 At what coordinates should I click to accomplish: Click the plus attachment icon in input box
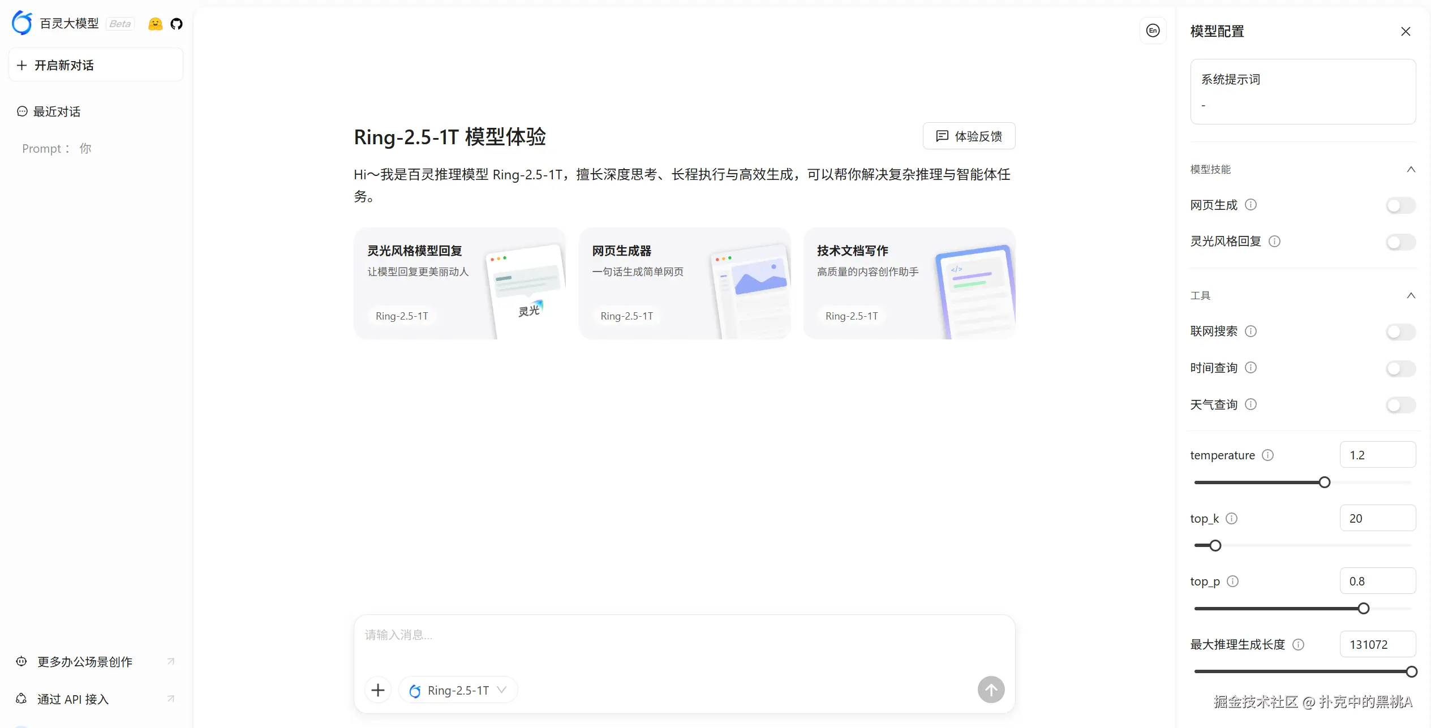coord(378,690)
